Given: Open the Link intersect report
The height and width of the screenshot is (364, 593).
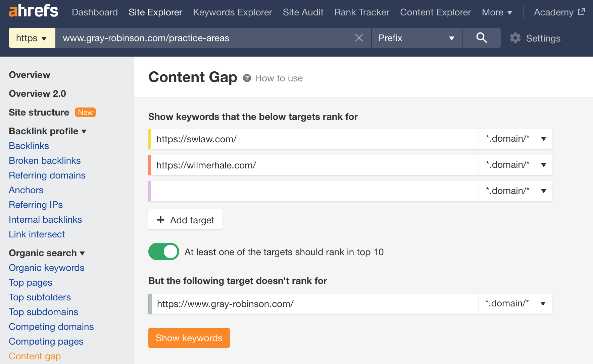Looking at the screenshot, I should 37,234.
